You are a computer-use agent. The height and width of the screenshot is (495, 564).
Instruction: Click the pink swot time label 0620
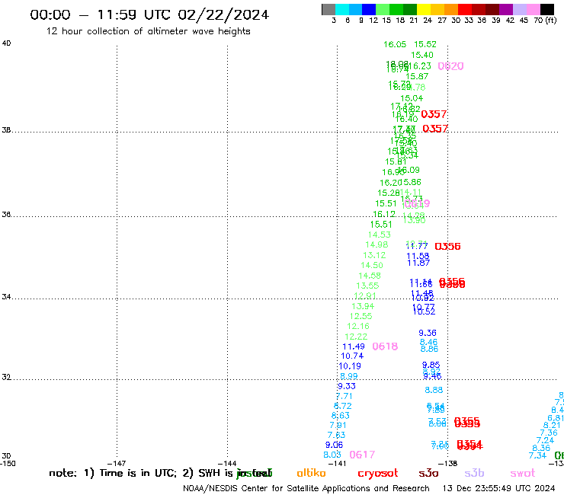click(450, 66)
